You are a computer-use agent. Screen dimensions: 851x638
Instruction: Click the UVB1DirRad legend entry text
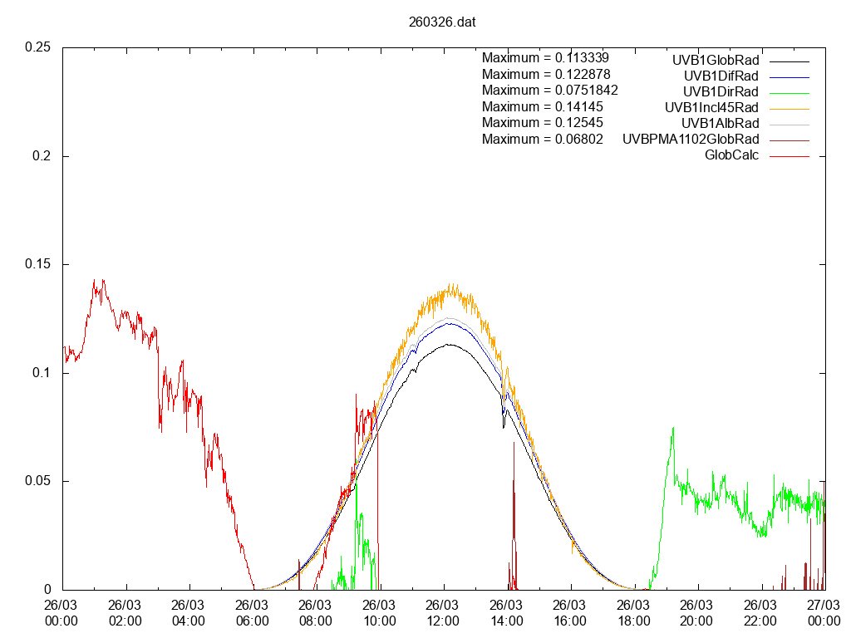point(720,91)
